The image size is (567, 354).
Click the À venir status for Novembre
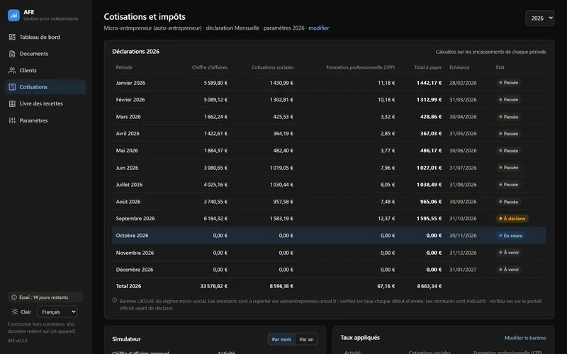coord(509,253)
